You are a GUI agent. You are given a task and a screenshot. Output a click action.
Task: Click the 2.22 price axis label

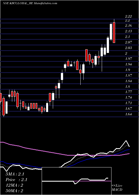click(x=128, y=16)
